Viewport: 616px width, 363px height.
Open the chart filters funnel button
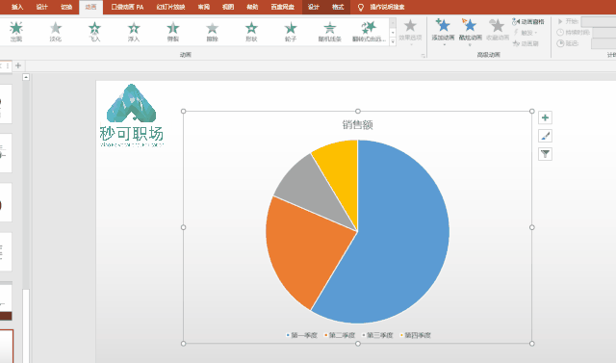click(545, 154)
